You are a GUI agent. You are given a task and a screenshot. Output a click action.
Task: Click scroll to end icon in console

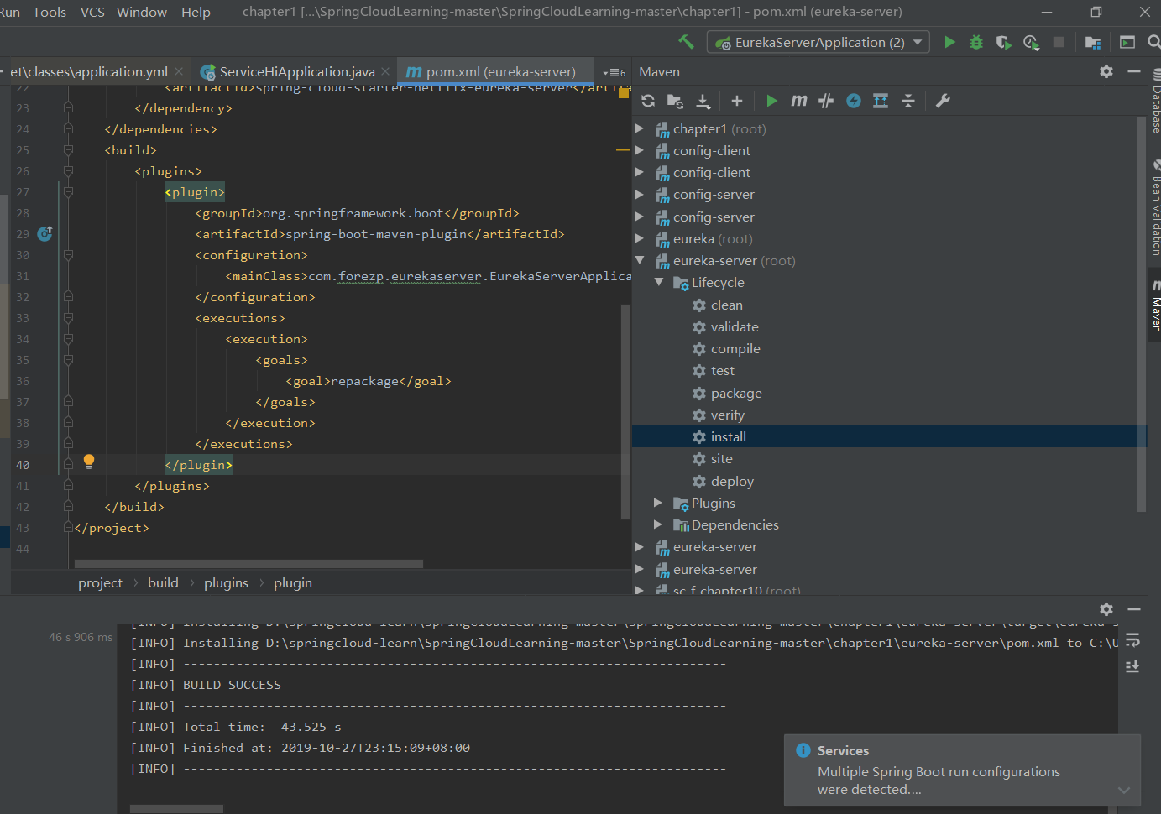click(x=1132, y=666)
